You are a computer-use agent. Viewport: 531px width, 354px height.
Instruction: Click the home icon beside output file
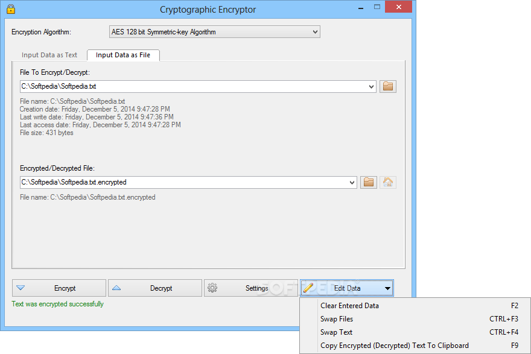point(388,182)
